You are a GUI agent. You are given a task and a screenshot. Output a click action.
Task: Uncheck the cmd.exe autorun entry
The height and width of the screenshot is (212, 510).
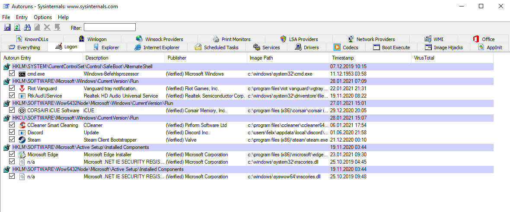click(12, 74)
